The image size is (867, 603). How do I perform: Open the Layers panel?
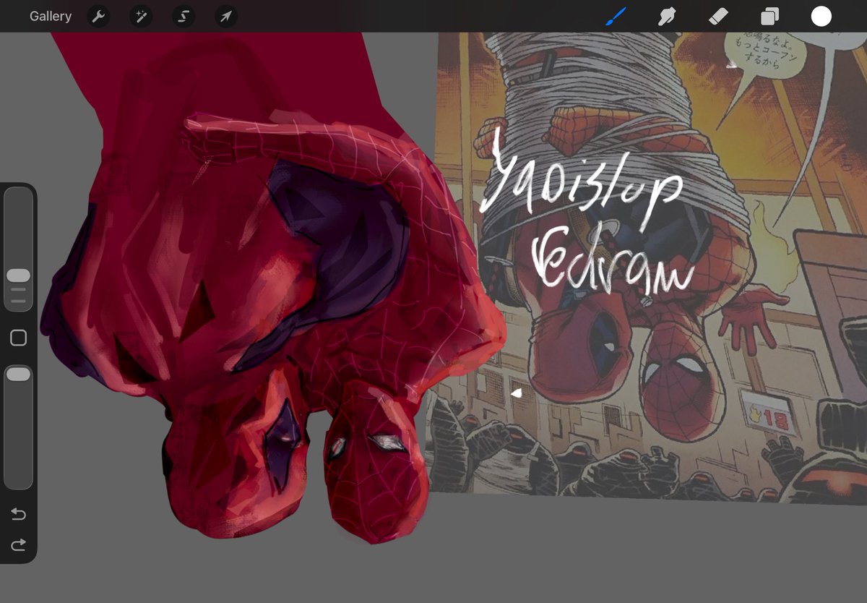pos(769,16)
